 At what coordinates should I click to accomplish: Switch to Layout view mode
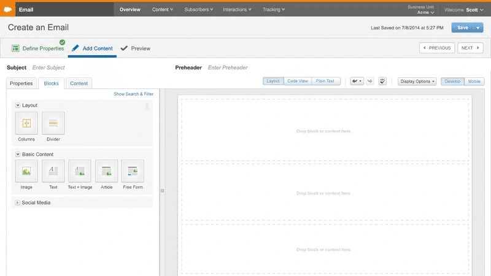pos(273,81)
